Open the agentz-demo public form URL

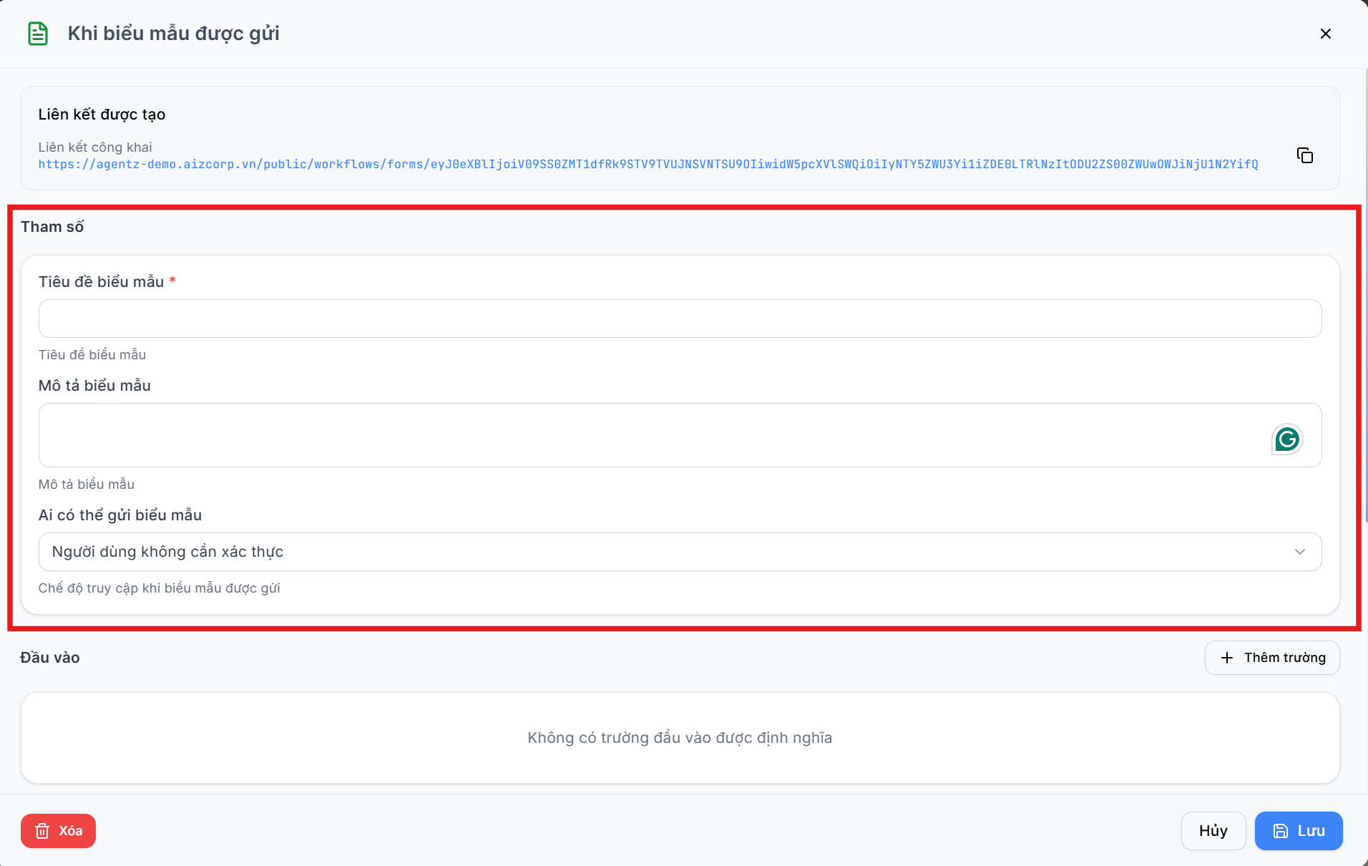(648, 165)
